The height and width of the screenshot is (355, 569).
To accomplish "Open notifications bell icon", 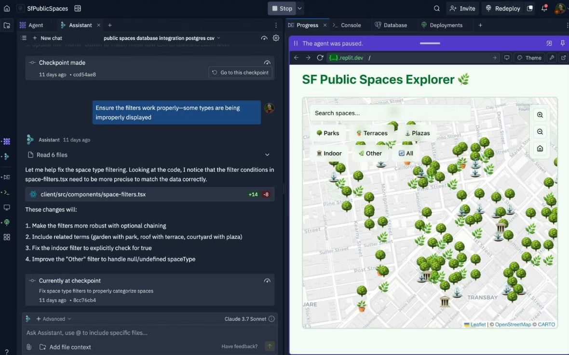I will pyautogui.click(x=544, y=8).
